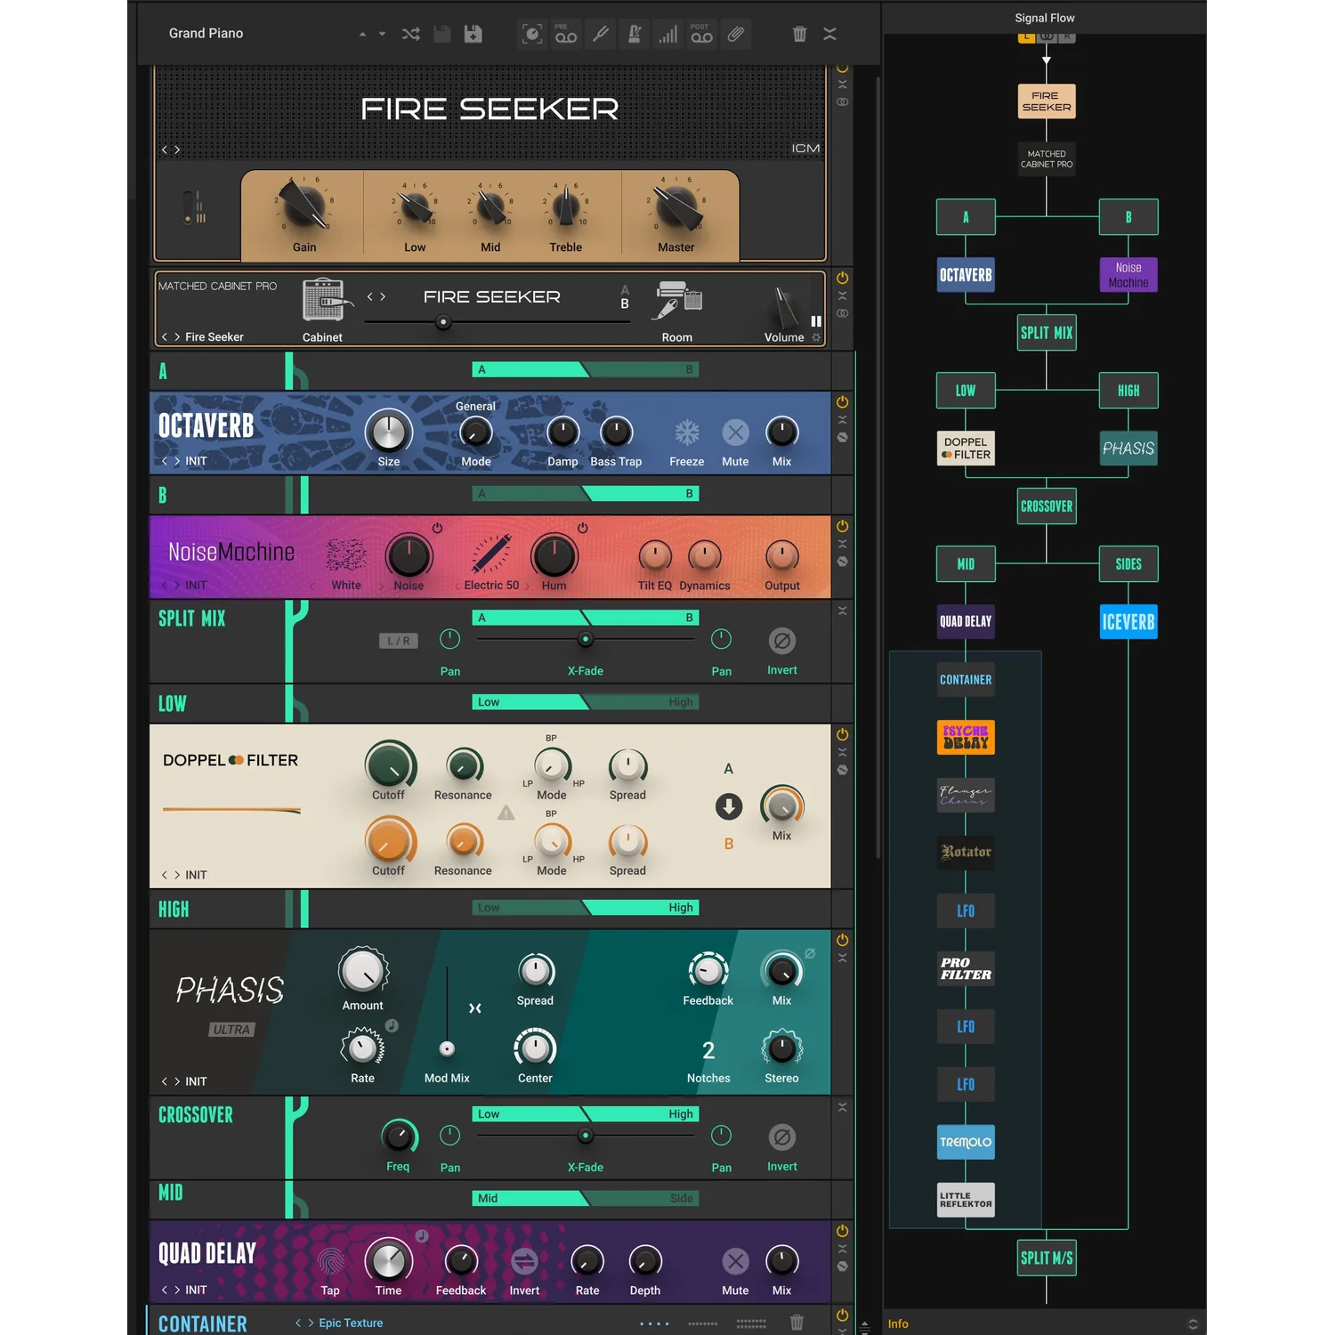The image size is (1335, 1335).
Task: Select Noise Machine block in Signal Flow
Action: (x=1129, y=275)
